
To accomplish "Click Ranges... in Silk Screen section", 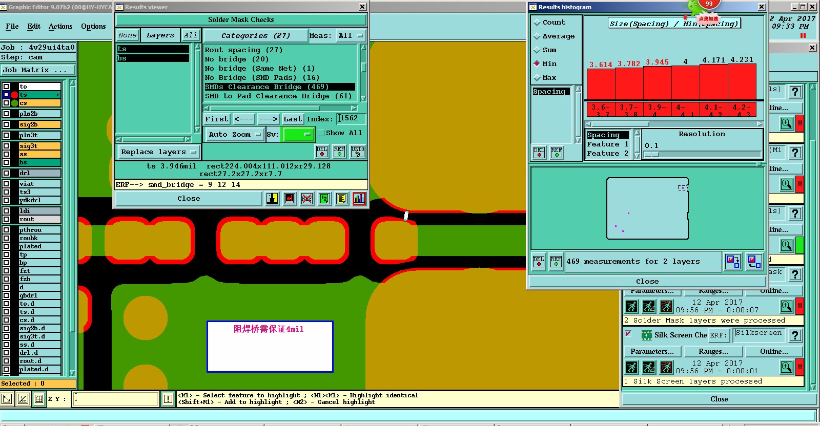I will click(x=713, y=352).
